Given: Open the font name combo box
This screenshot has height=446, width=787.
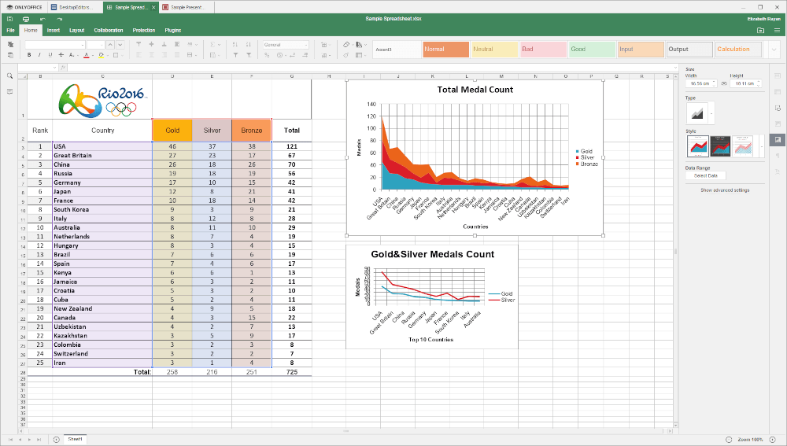Looking at the screenshot, I should pyautogui.click(x=55, y=45).
